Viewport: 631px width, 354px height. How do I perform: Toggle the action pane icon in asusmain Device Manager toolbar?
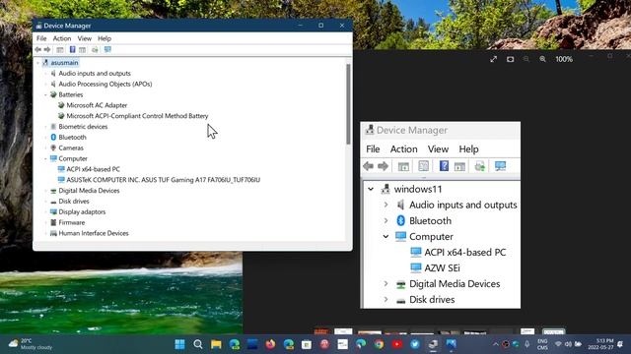[x=82, y=50]
